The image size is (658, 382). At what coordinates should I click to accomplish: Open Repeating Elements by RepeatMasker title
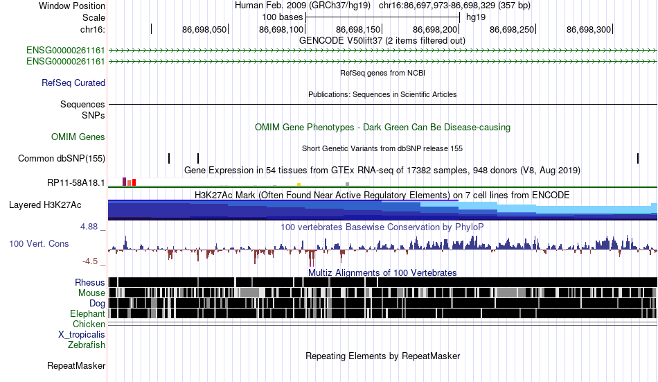point(383,356)
